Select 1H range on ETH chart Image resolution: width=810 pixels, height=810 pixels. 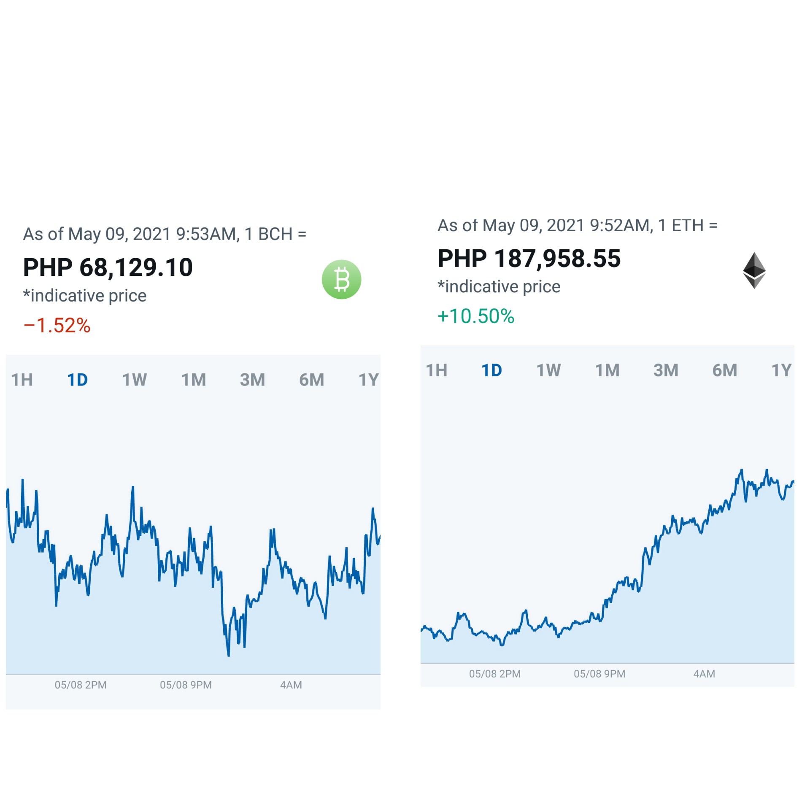click(437, 370)
